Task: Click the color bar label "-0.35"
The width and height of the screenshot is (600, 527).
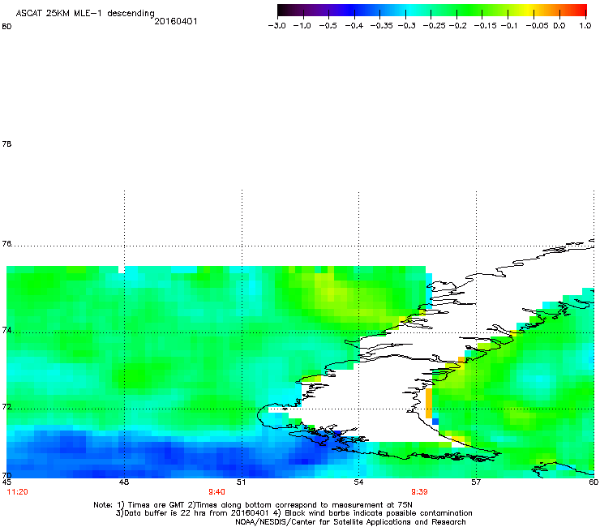Action: [381, 26]
